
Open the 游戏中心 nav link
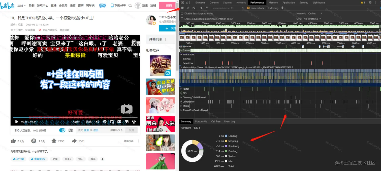point(43,5)
